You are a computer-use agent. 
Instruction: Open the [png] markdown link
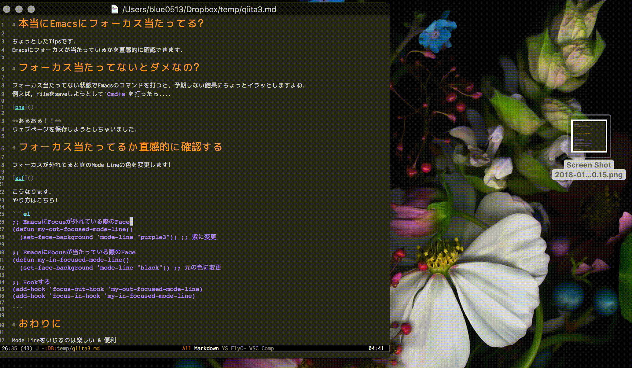[20, 107]
